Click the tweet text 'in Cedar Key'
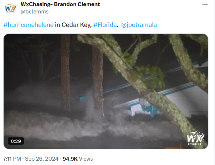Screen dimensions: 215x165 tap(73, 25)
